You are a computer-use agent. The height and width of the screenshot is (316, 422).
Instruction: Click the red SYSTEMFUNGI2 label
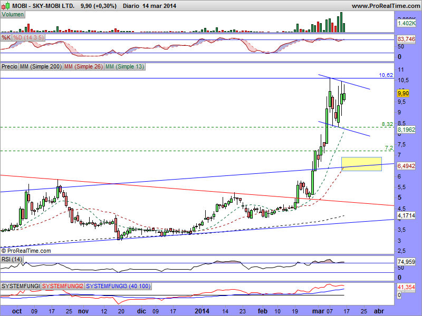[62, 286]
